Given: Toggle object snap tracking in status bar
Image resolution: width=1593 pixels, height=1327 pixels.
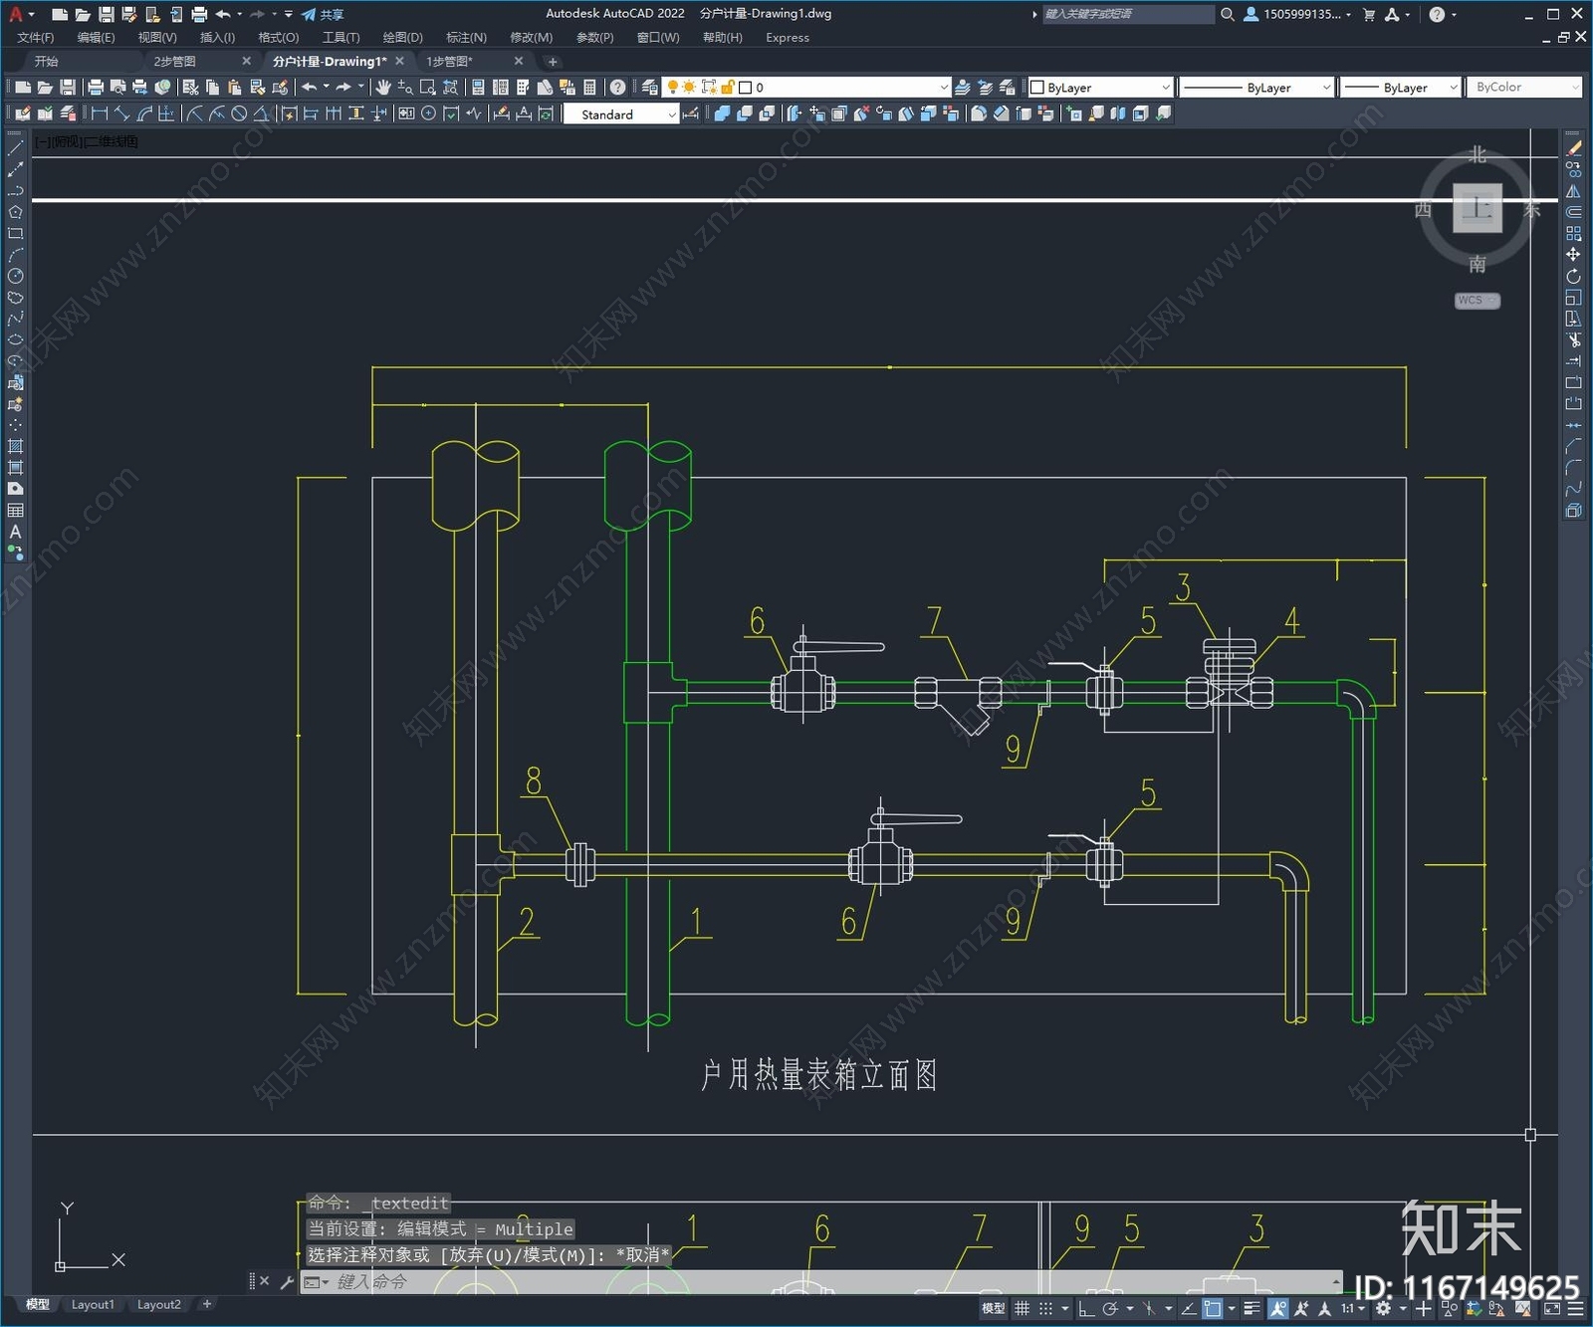Looking at the screenshot, I should click(x=1189, y=1308).
